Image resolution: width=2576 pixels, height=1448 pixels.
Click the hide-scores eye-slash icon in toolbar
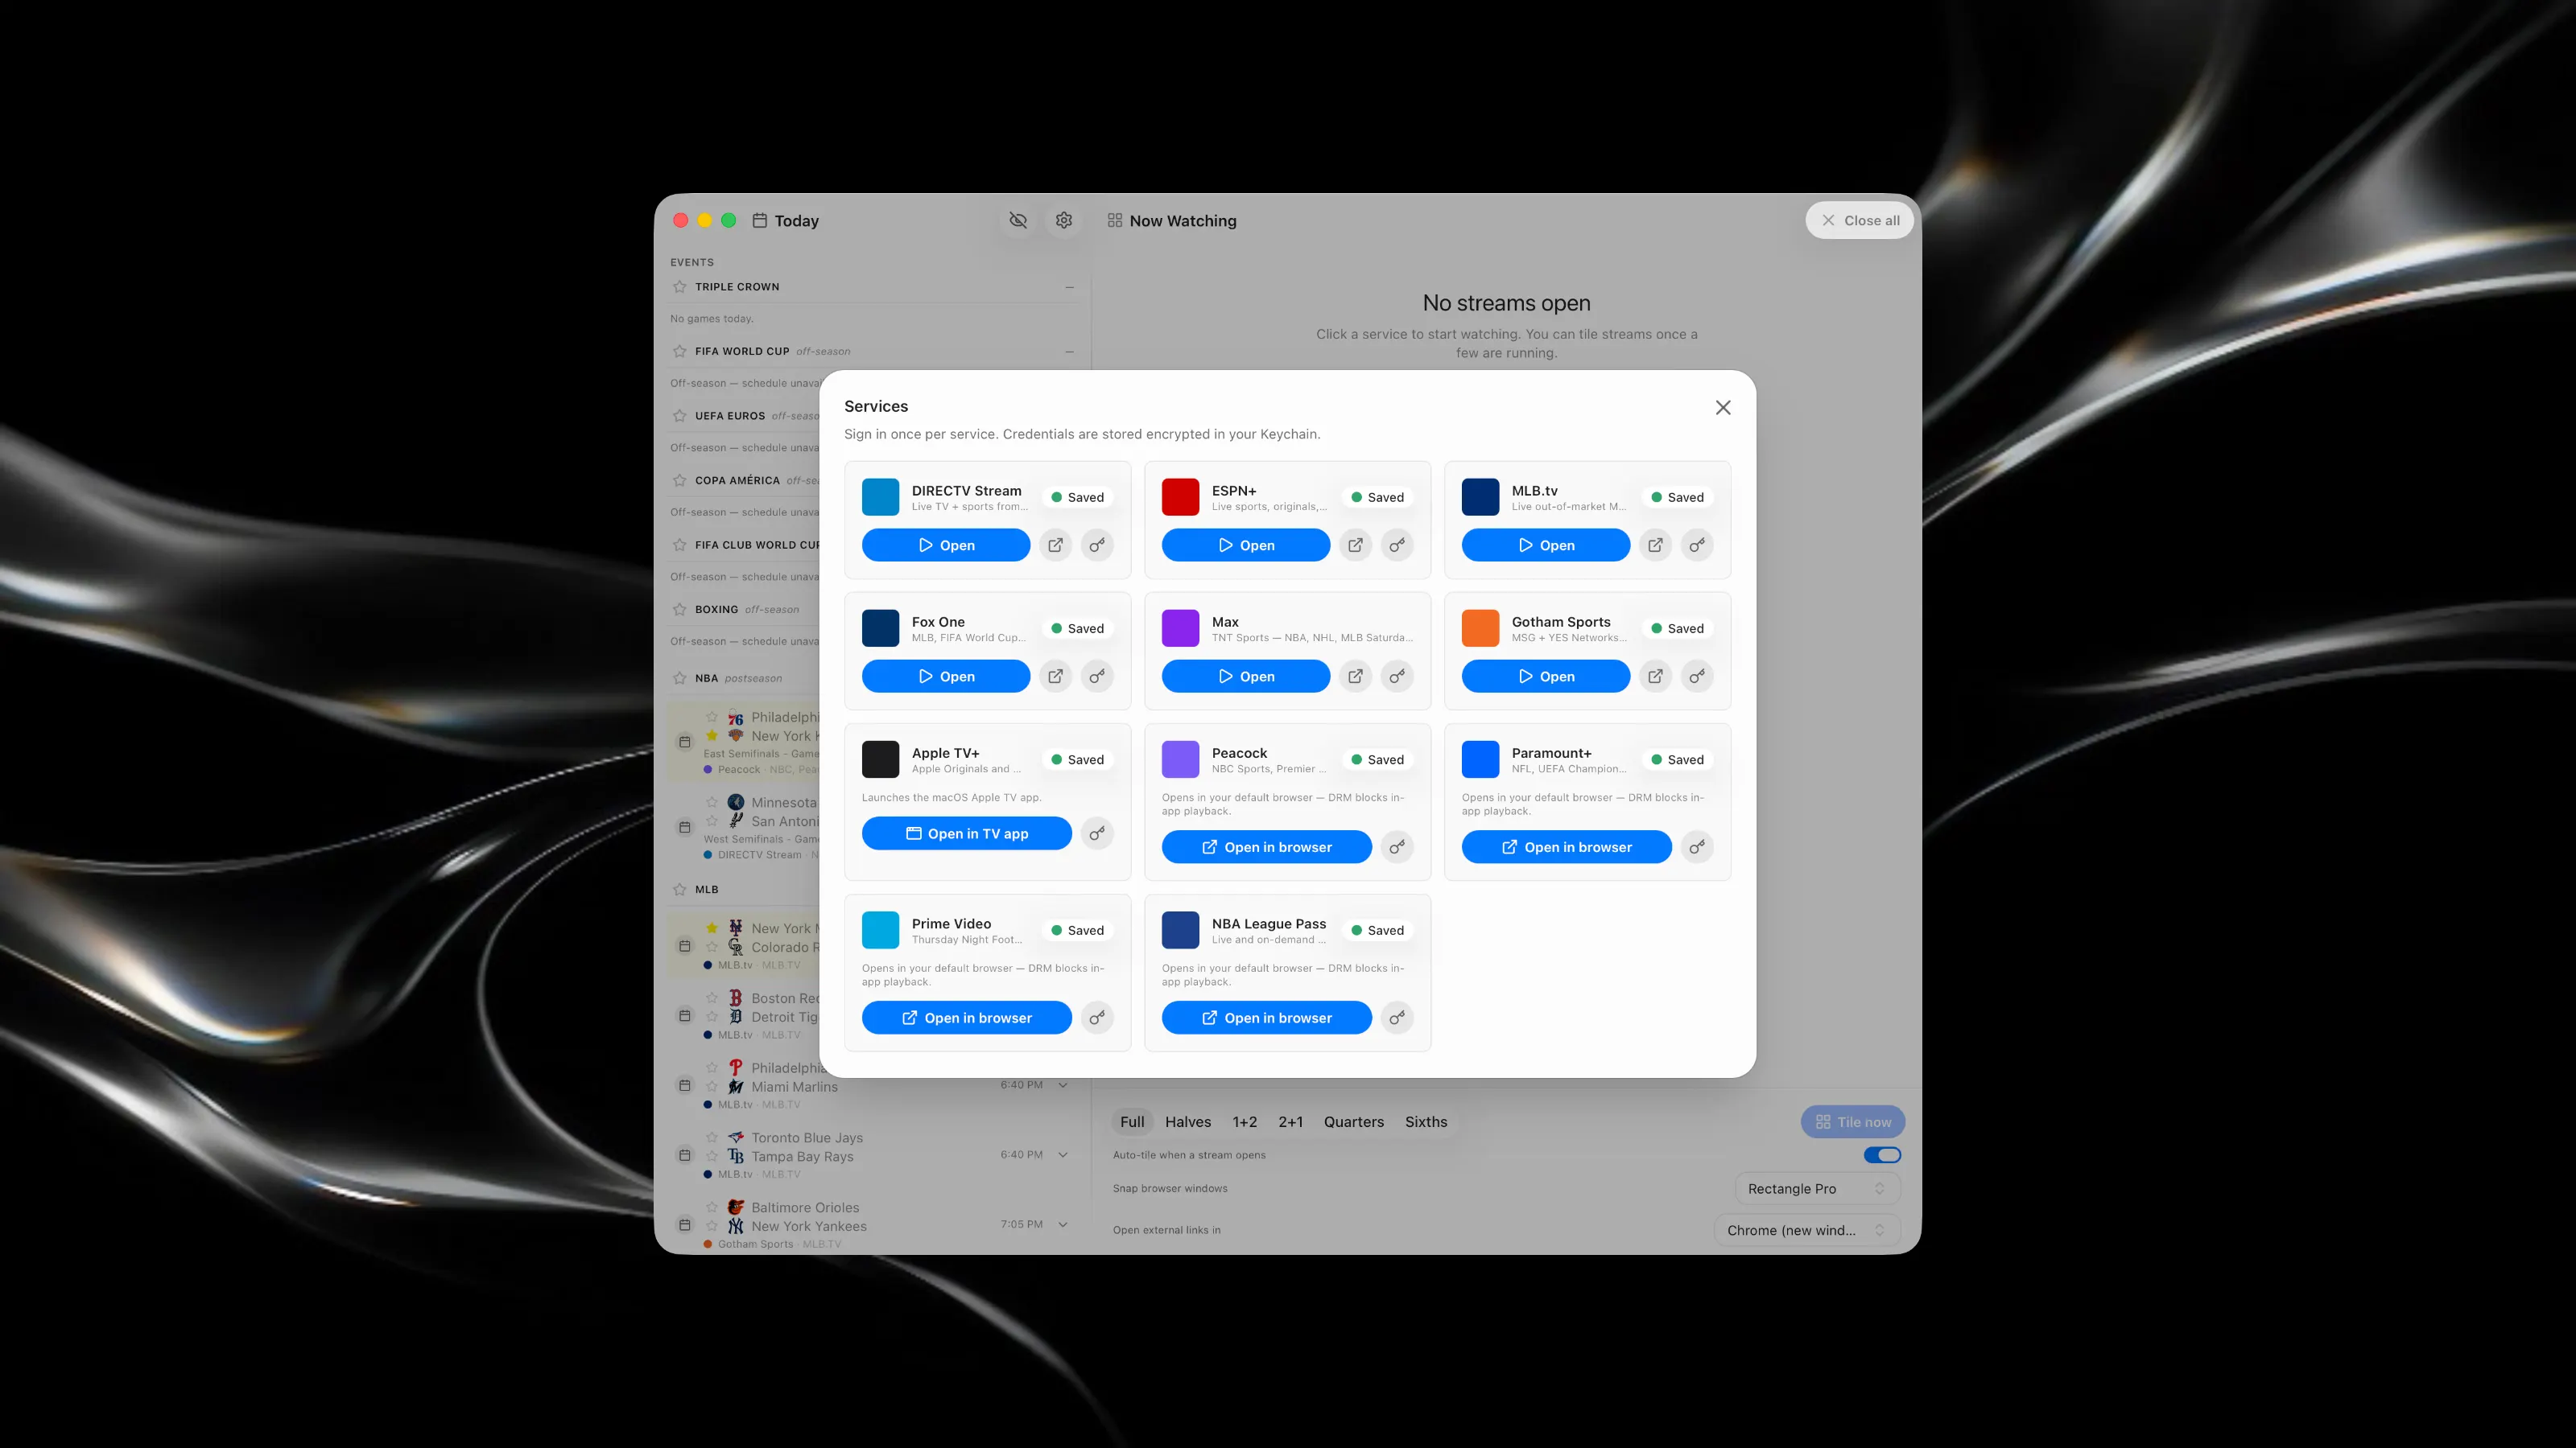1018,220
